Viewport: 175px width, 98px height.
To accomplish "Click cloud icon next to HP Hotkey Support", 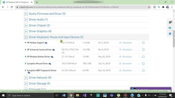I will (x=46, y=43).
